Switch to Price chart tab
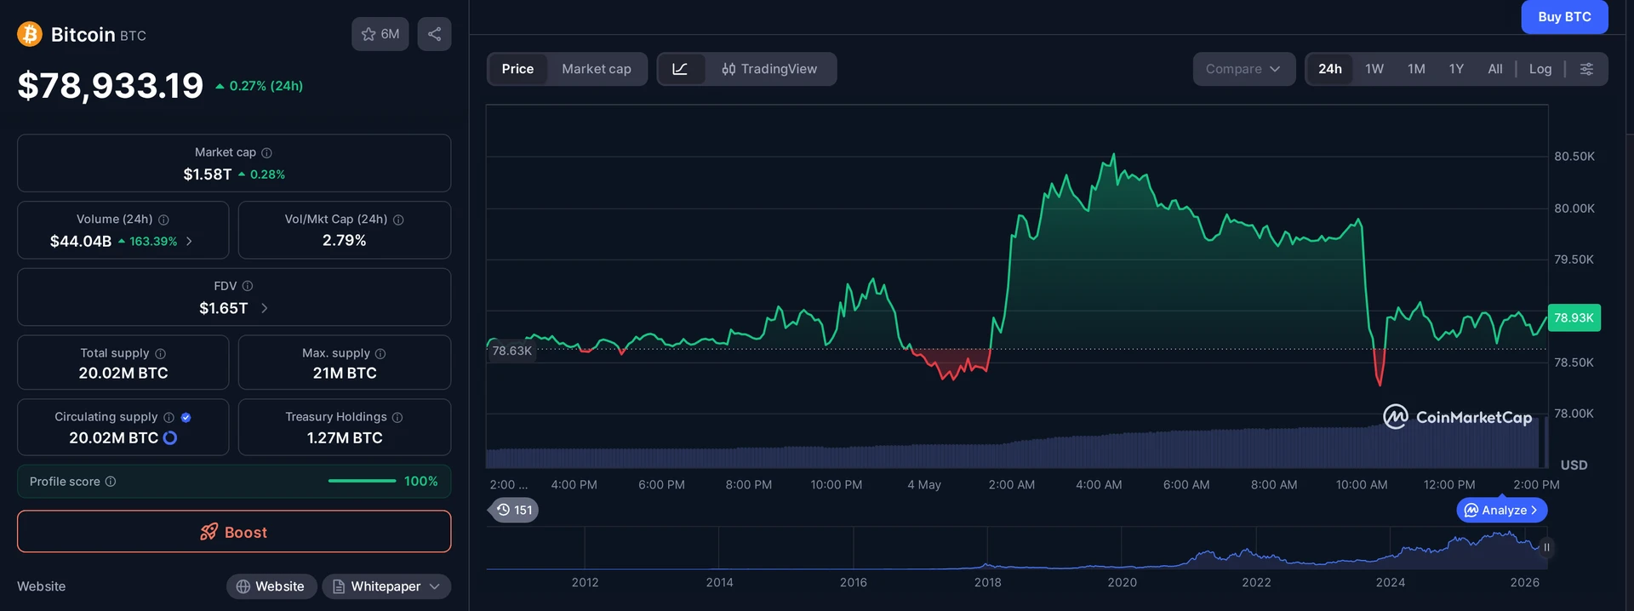Viewport: 1634px width, 611px height. [x=517, y=69]
